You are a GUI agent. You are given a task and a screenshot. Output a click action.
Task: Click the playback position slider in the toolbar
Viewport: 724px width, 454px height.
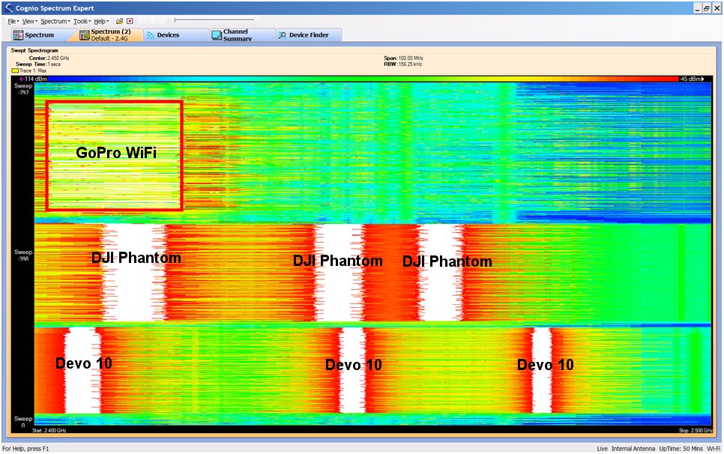tap(214, 20)
